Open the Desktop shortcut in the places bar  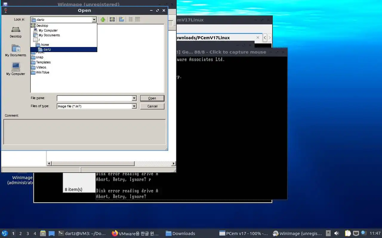click(16, 32)
